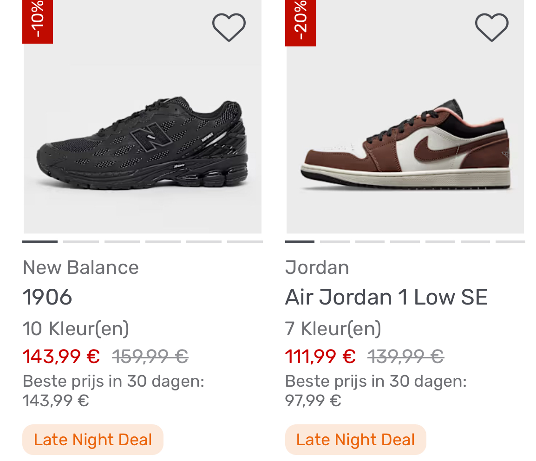
Task: Open the Air Jordan 1 Low SE product page
Action: click(386, 296)
